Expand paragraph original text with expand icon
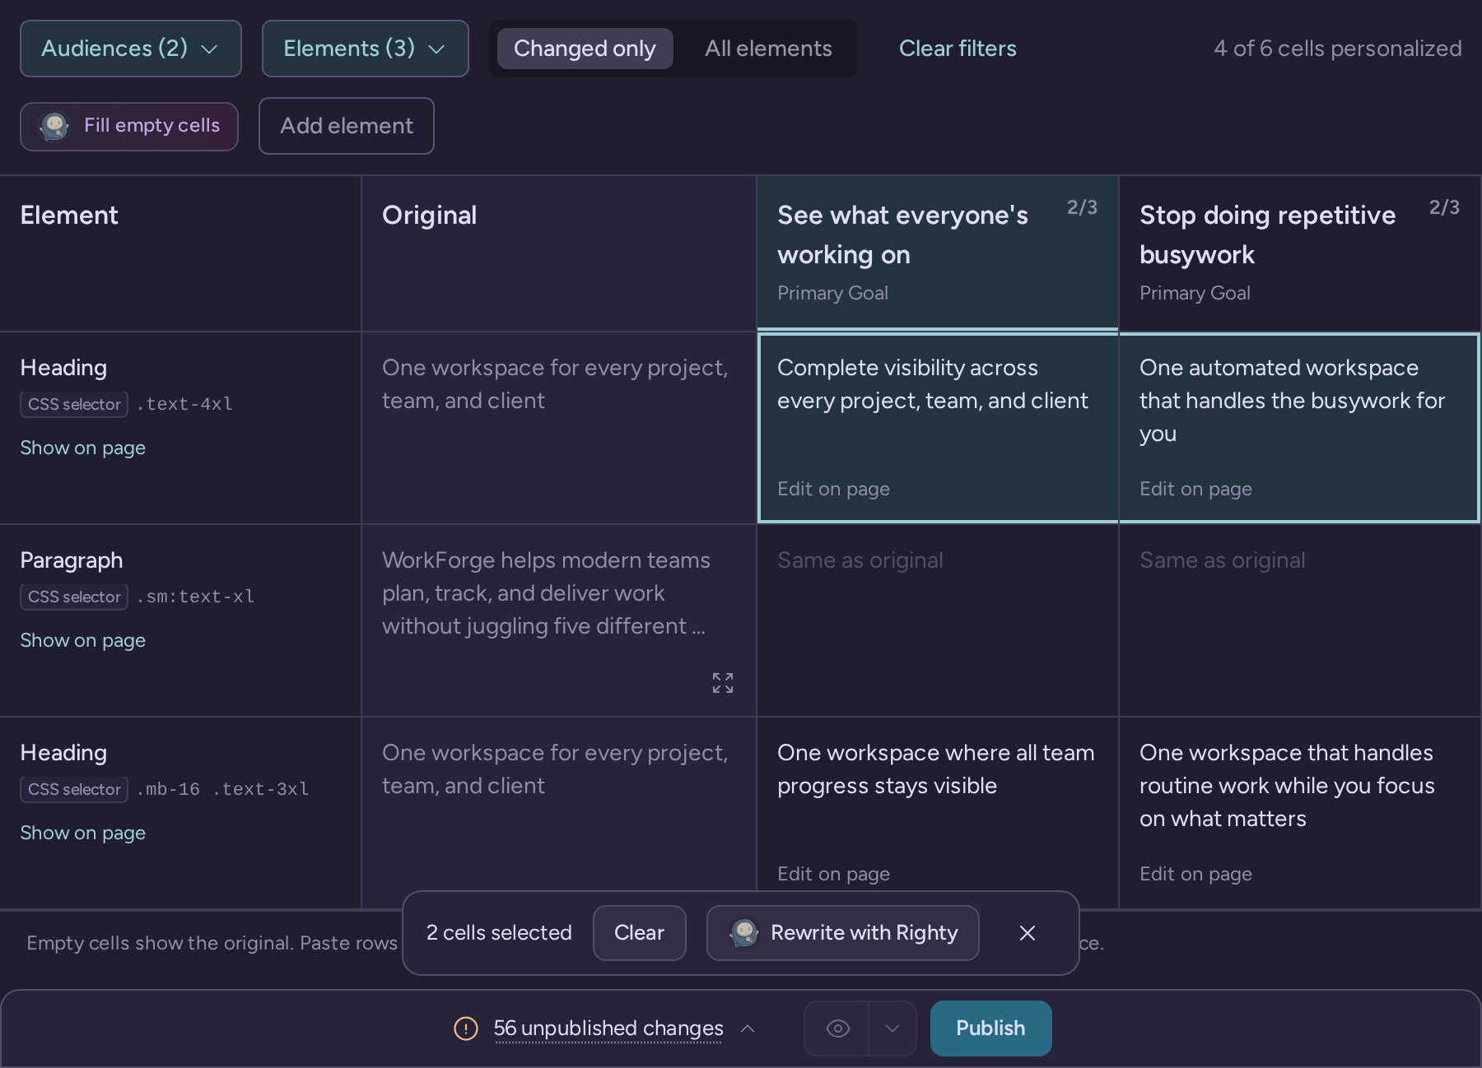1482x1068 pixels. tap(722, 683)
